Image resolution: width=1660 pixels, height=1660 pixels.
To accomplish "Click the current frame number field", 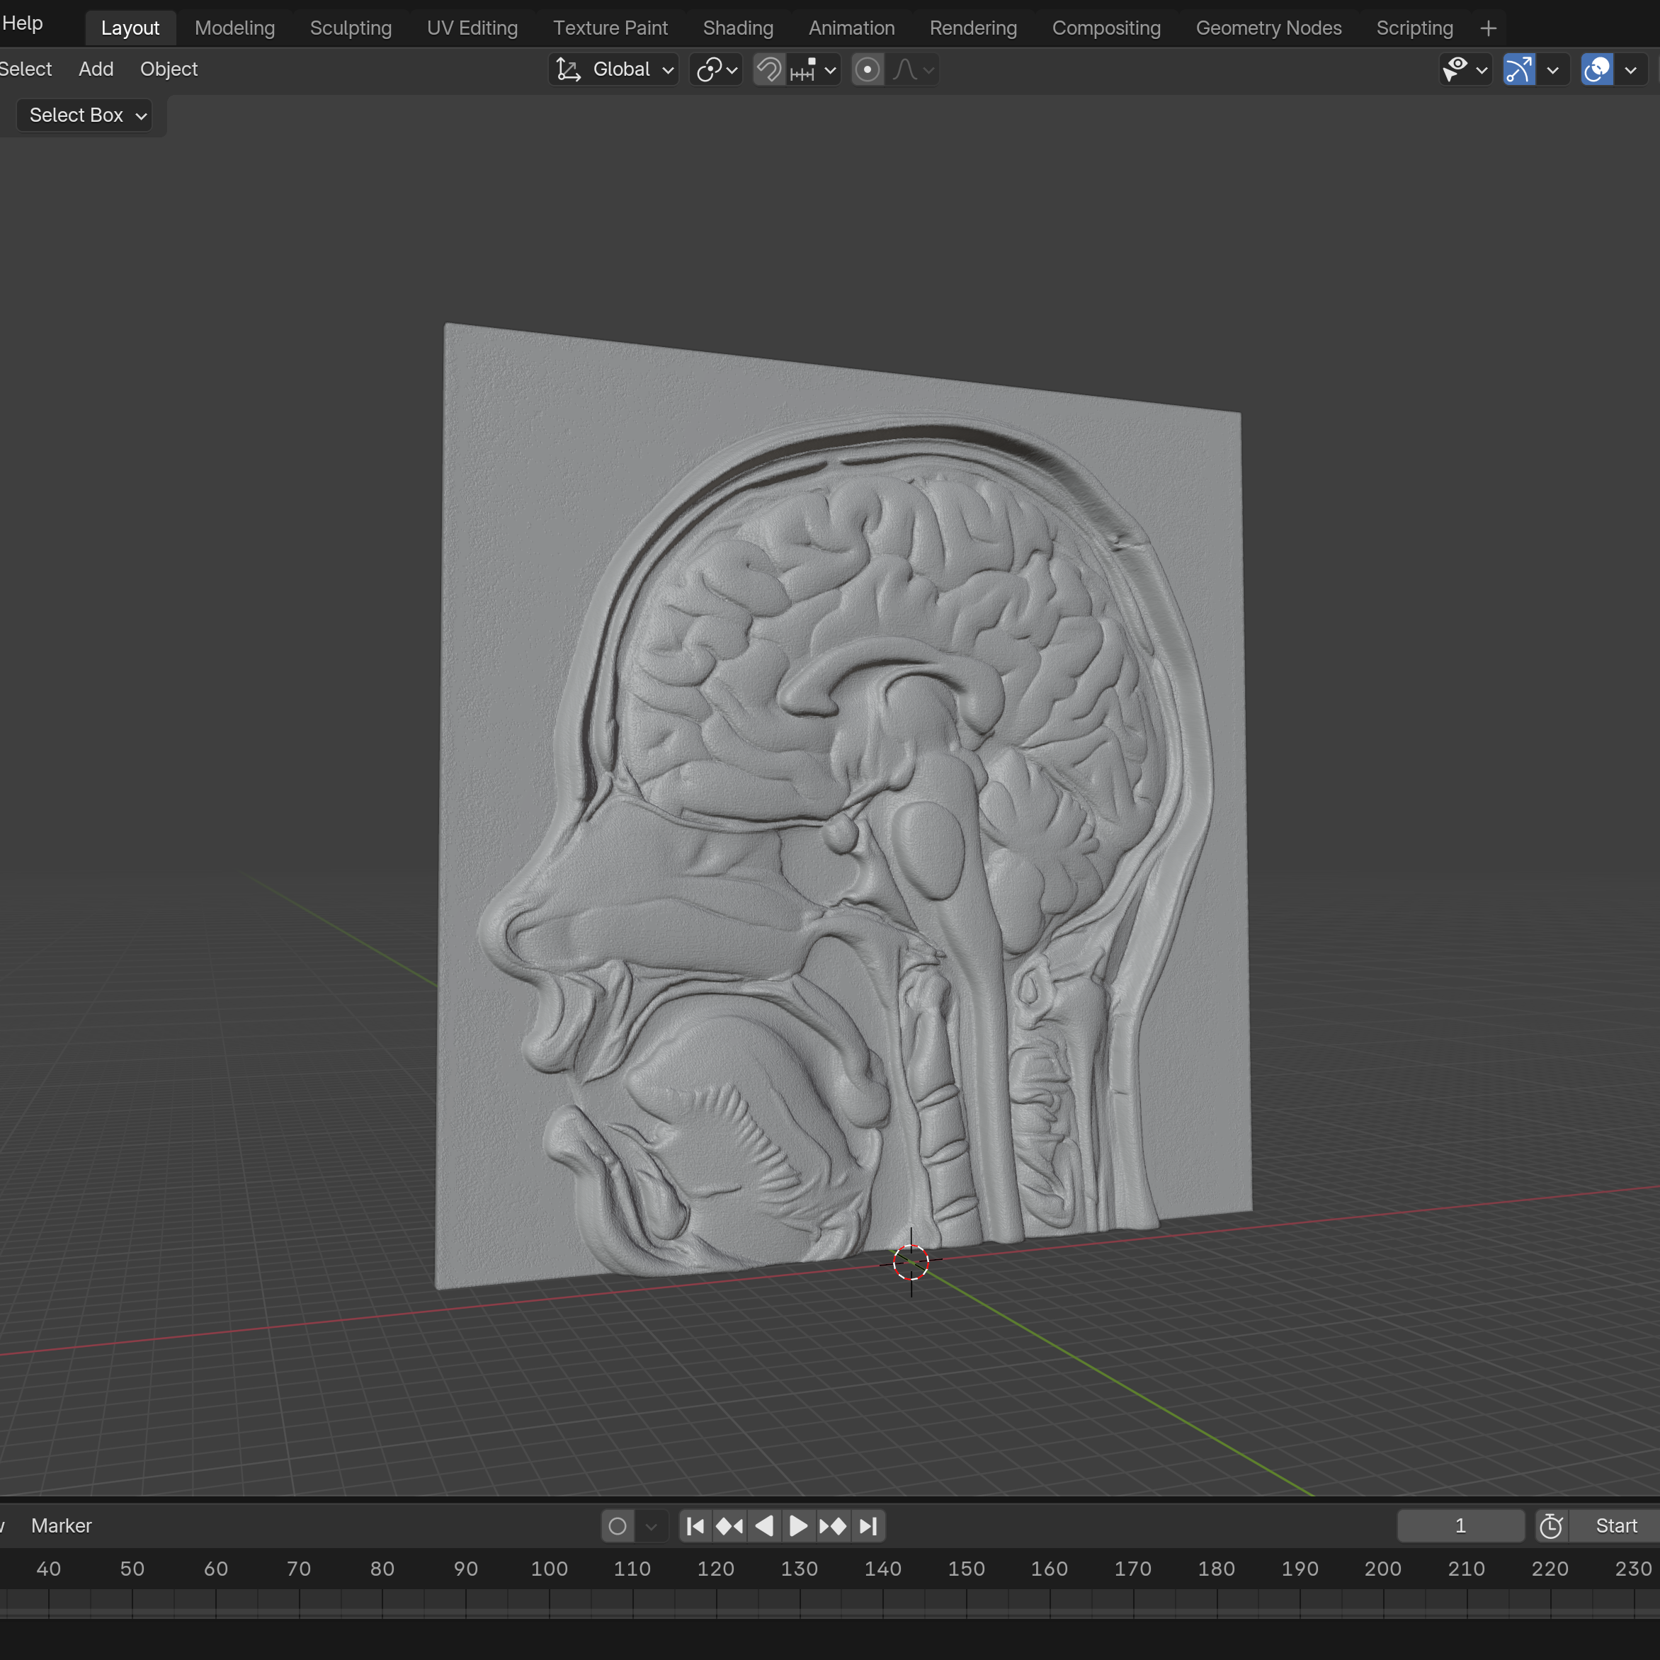I will click(x=1460, y=1526).
